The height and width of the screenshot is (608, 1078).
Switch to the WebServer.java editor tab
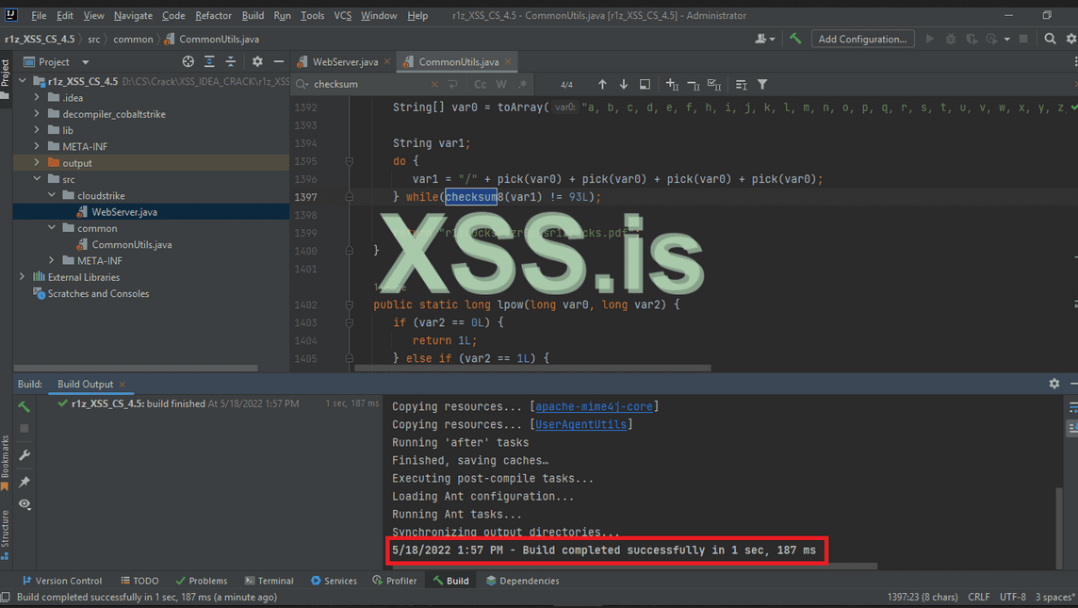tap(344, 62)
